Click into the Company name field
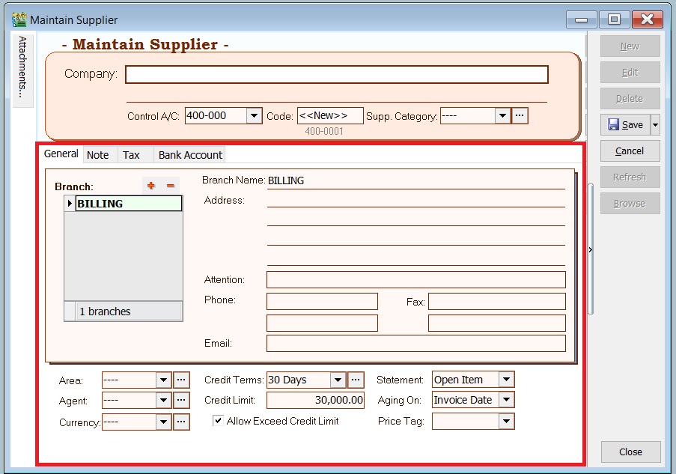 (336, 74)
